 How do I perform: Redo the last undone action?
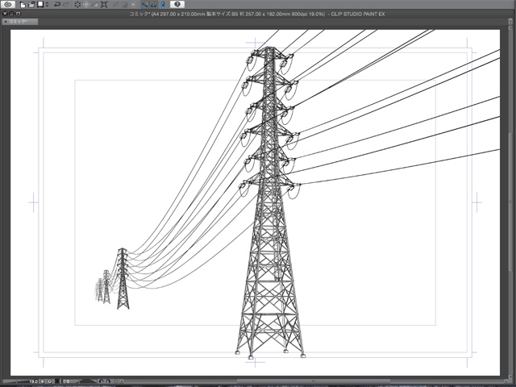(x=66, y=5)
